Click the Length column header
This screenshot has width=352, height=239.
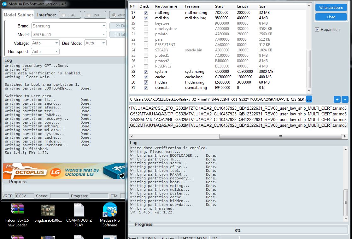[x=243, y=6]
